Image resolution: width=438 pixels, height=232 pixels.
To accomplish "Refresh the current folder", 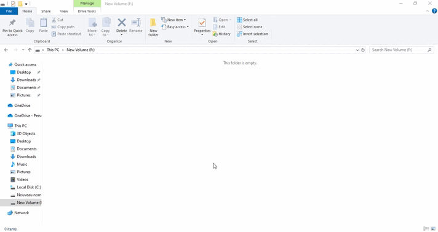I will 363,50.
